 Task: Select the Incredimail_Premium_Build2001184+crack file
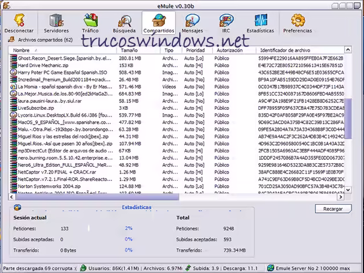177,80
